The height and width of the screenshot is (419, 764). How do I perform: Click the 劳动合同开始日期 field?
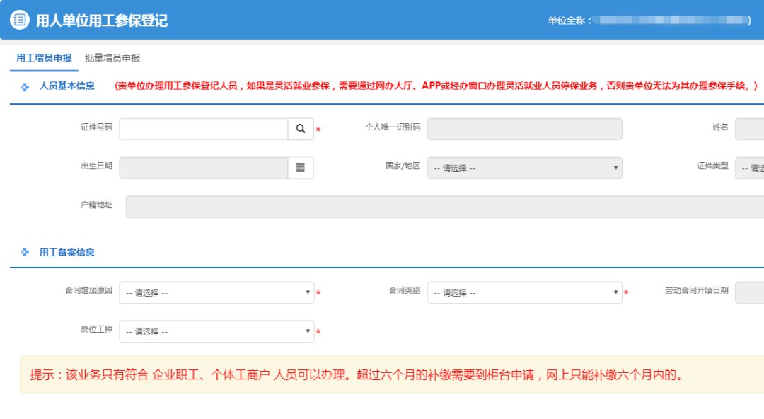click(749, 292)
